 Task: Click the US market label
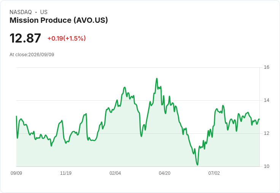[x=44, y=12]
